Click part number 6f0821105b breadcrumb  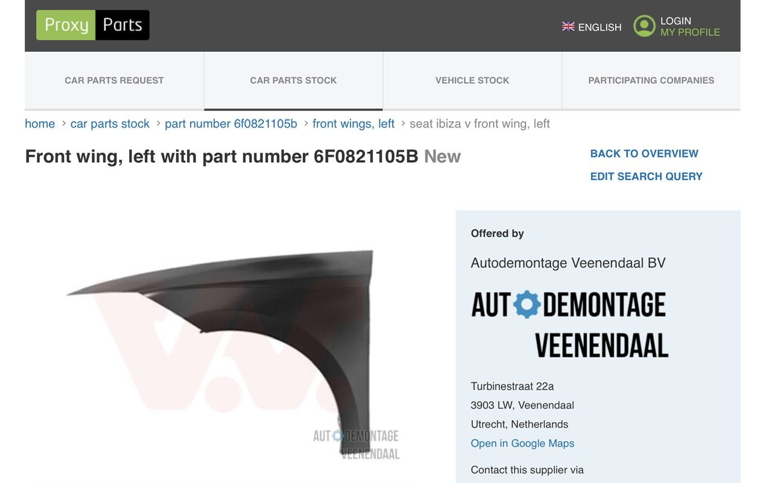231,123
